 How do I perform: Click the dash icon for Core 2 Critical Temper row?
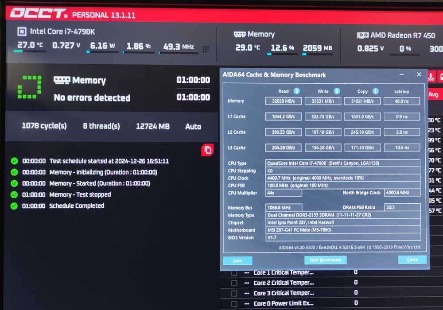[x=247, y=283]
